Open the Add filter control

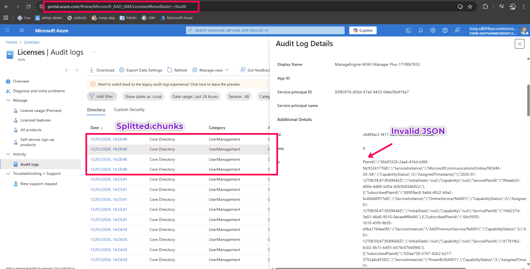[102, 96]
